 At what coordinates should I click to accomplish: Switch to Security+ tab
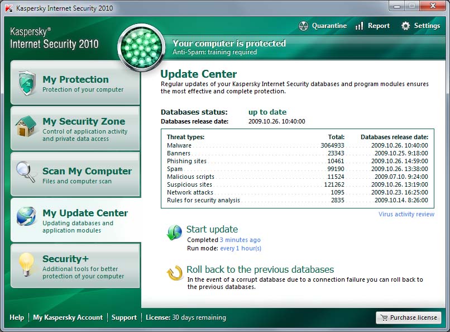pyautogui.click(x=75, y=266)
